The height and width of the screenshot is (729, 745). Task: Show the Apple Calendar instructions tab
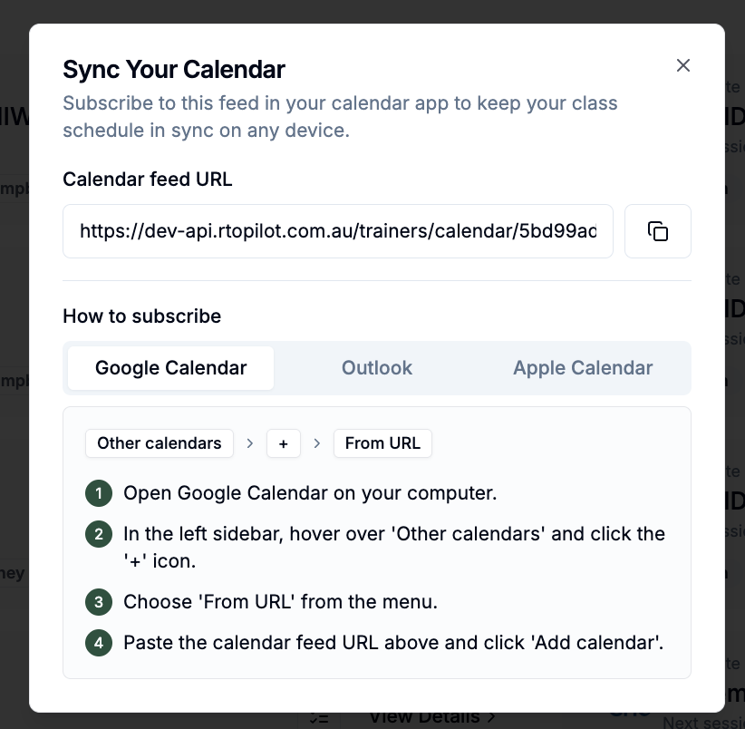click(x=583, y=368)
